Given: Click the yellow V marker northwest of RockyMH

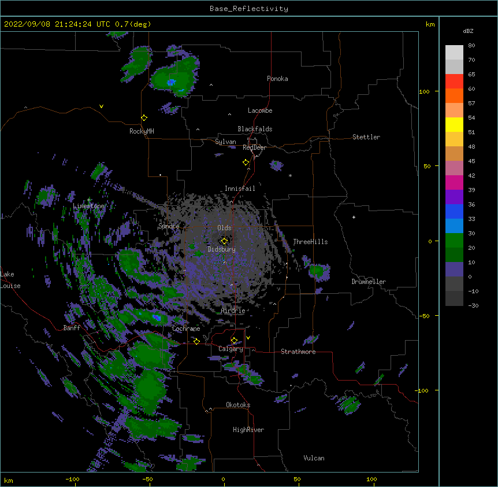Looking at the screenshot, I should tap(101, 106).
